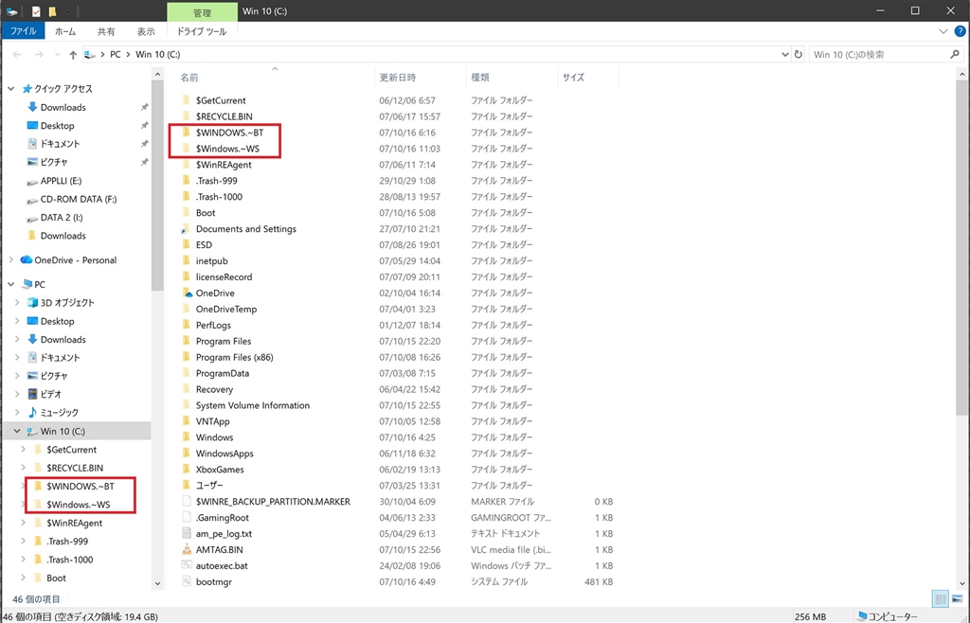The width and height of the screenshot is (970, 623).
Task: Click the APPLI (E:) drive icon
Action: pyautogui.click(x=33, y=182)
